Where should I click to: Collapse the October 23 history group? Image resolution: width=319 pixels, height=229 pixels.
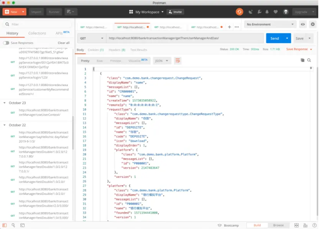[5, 103]
